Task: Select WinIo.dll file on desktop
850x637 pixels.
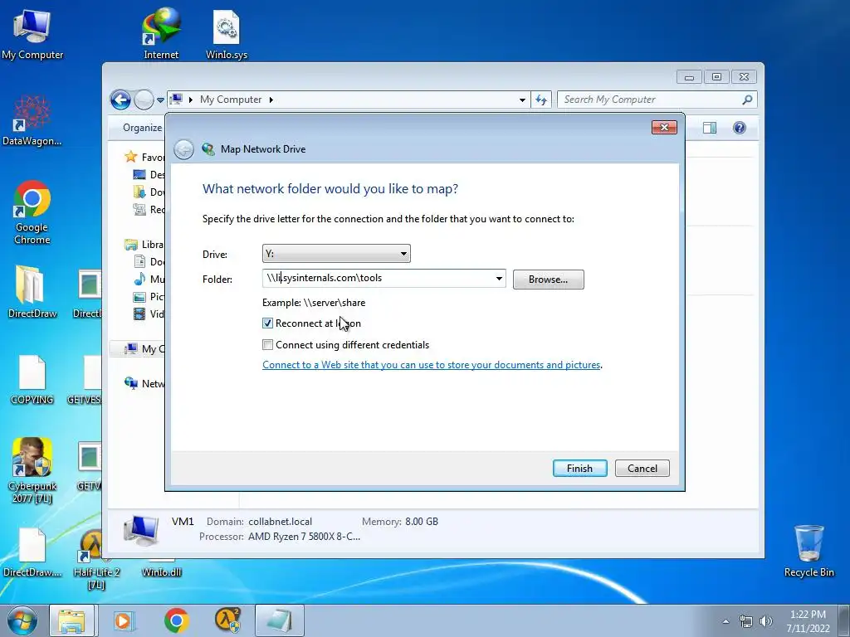Action: point(162,570)
